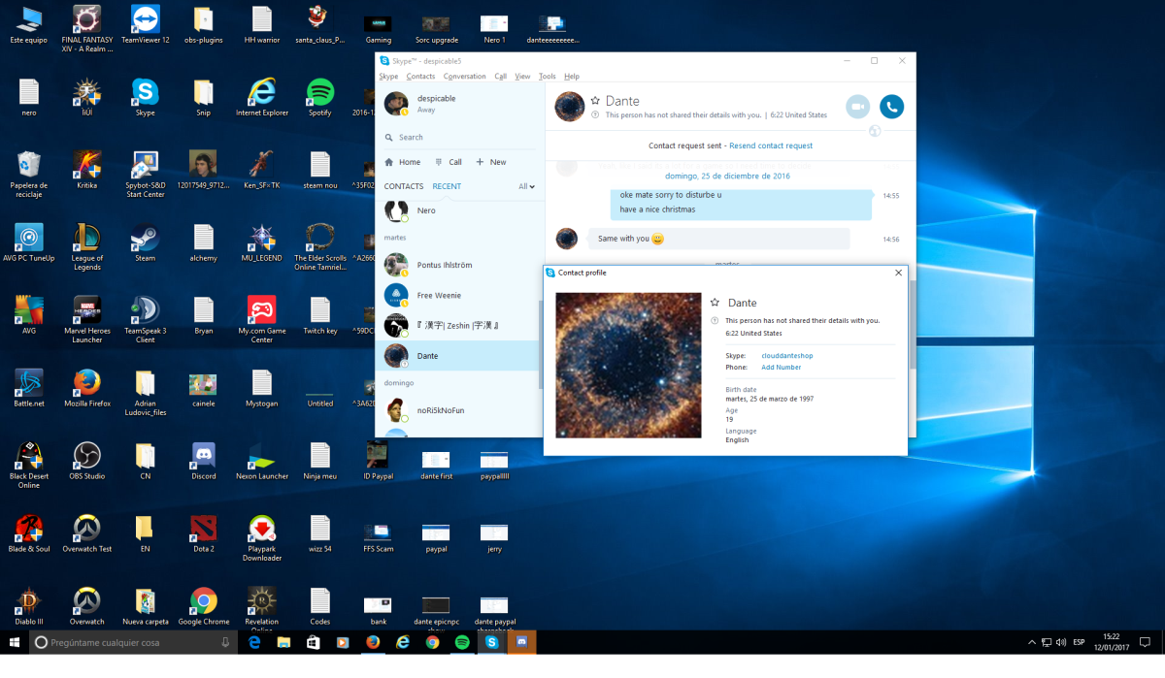1165x678 pixels.
Task: Open the Windows Start menu
Action: [14, 642]
